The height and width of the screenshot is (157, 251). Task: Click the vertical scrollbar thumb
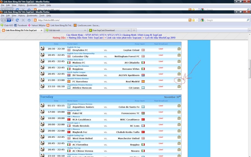coord(249,68)
